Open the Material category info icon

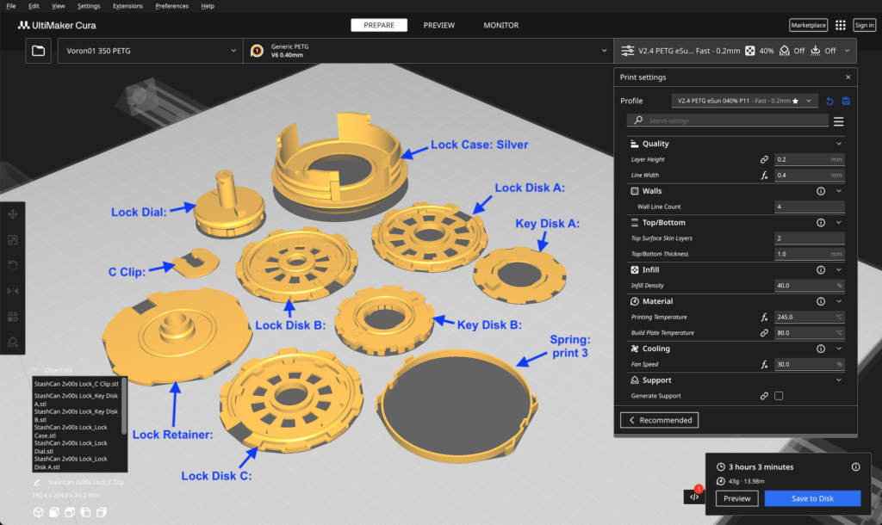[x=821, y=301]
